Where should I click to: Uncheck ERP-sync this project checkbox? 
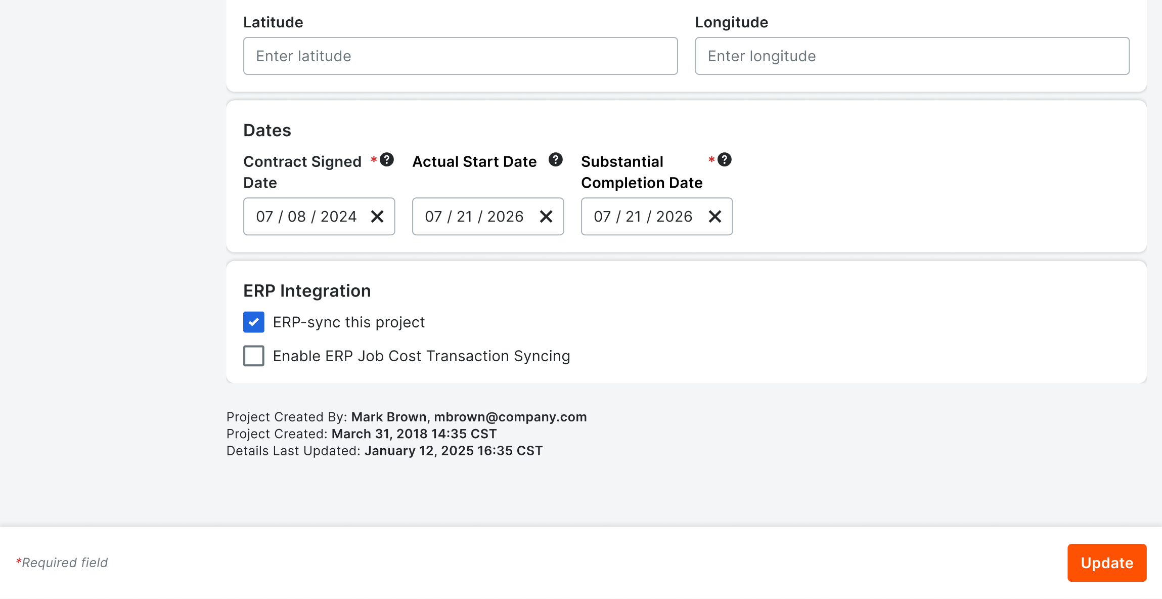point(254,322)
